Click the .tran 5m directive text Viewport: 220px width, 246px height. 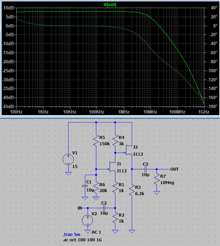coord(72,235)
